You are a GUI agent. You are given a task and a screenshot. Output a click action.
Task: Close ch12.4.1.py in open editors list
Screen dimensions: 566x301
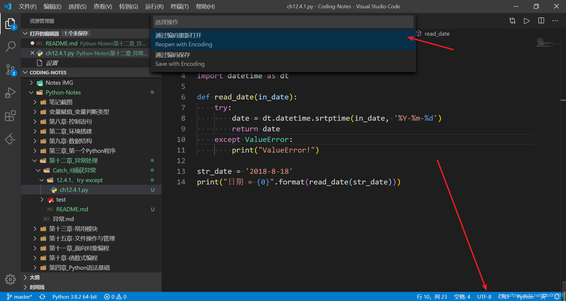coord(32,53)
